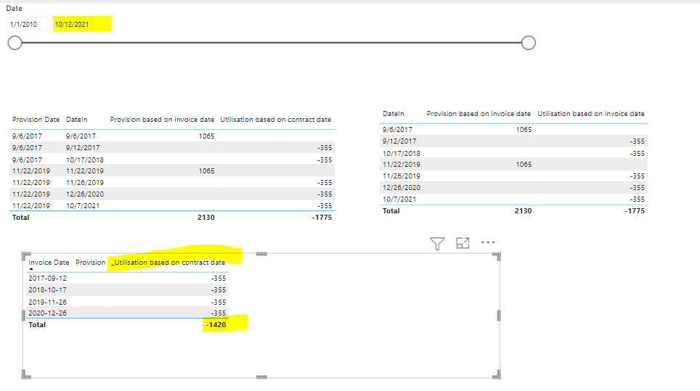Sort right table by DateIn header
The height and width of the screenshot is (391, 700).
[x=394, y=114]
